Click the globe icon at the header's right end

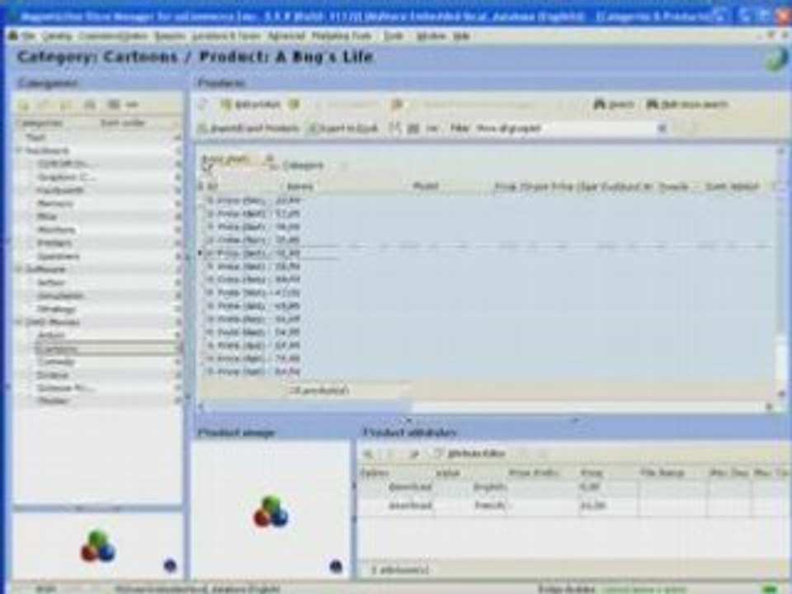click(x=775, y=59)
